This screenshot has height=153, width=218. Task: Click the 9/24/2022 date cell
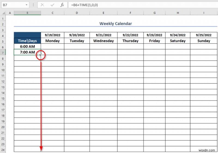coord(178,35)
